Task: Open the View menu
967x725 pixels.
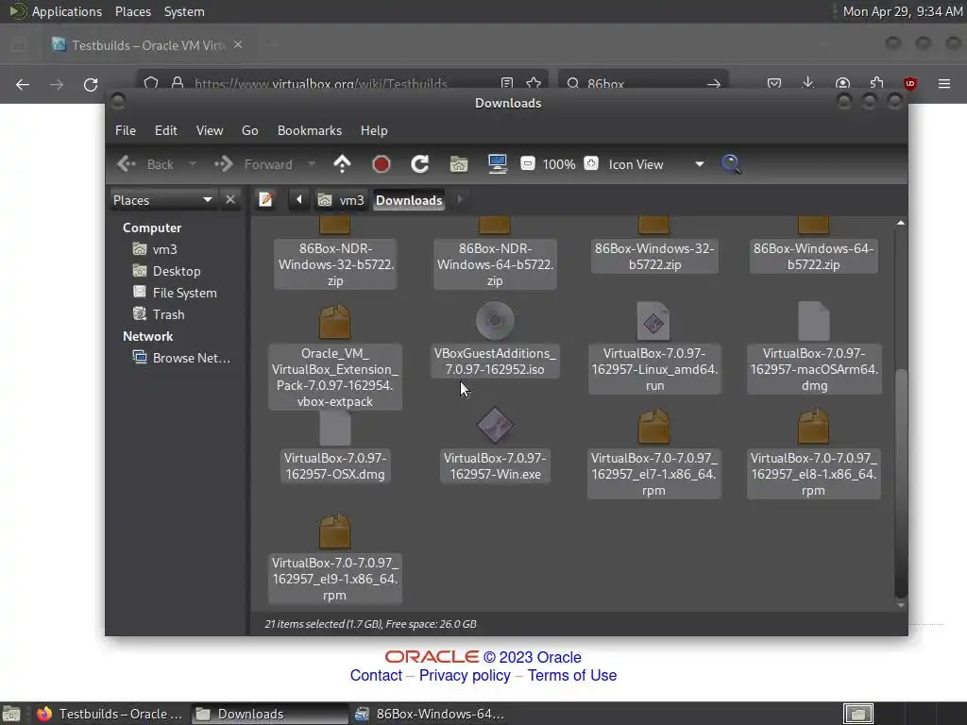Action: tap(210, 130)
